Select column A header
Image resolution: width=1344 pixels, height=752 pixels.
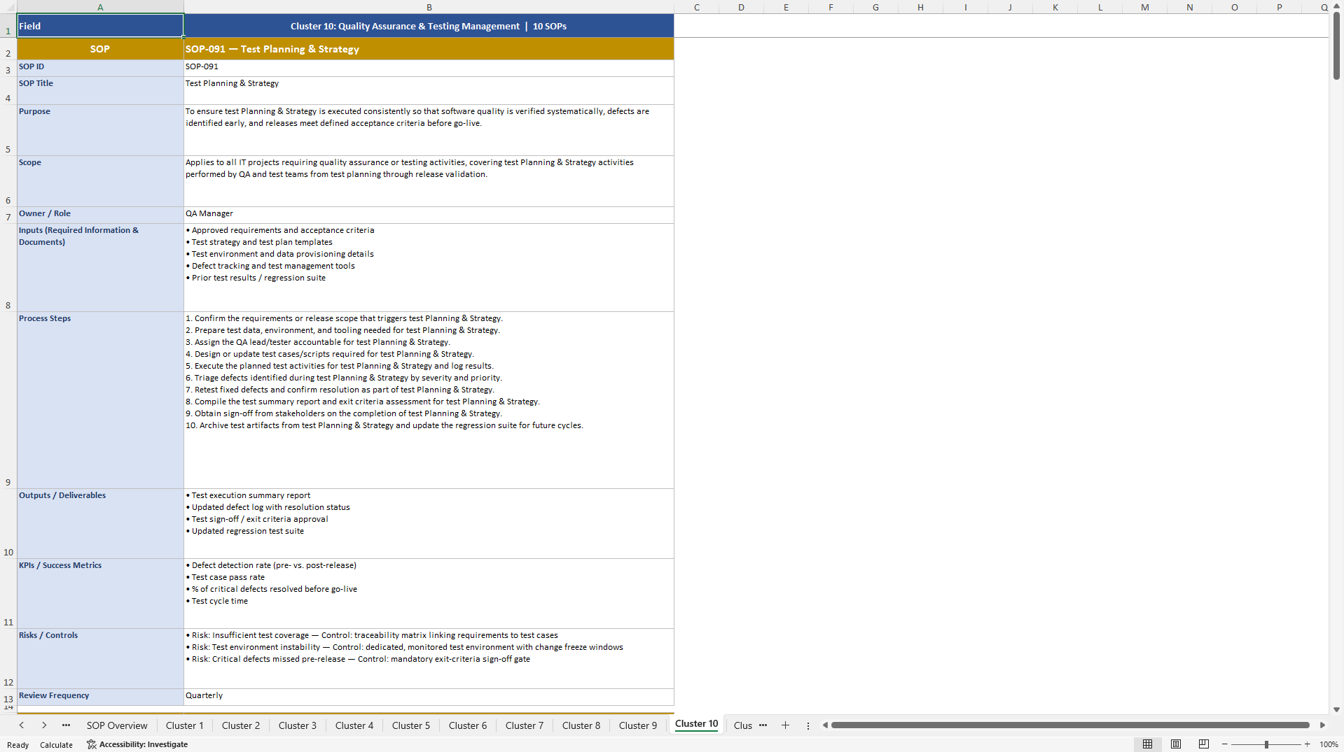(x=100, y=7)
